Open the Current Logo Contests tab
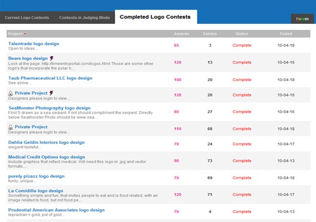The height and width of the screenshot is (222, 316). 27,18
